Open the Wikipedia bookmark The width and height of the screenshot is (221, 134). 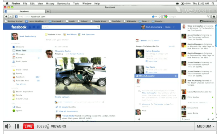point(130,21)
